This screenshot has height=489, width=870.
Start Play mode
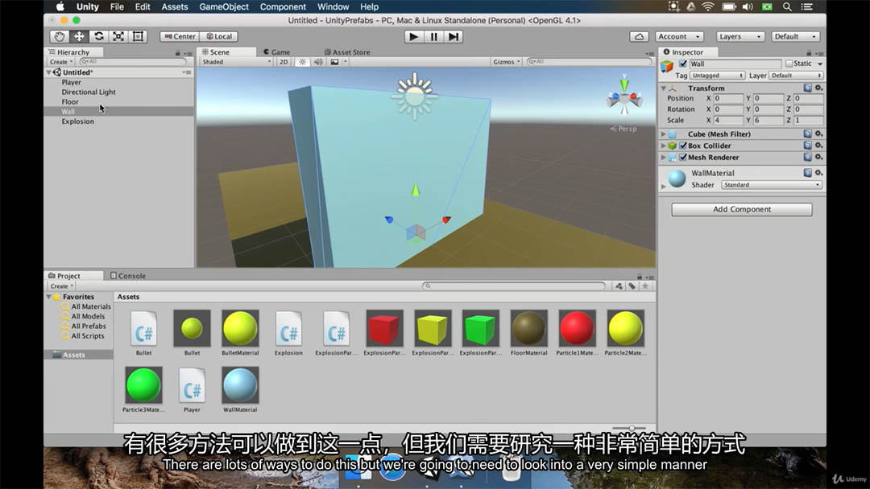pos(413,36)
